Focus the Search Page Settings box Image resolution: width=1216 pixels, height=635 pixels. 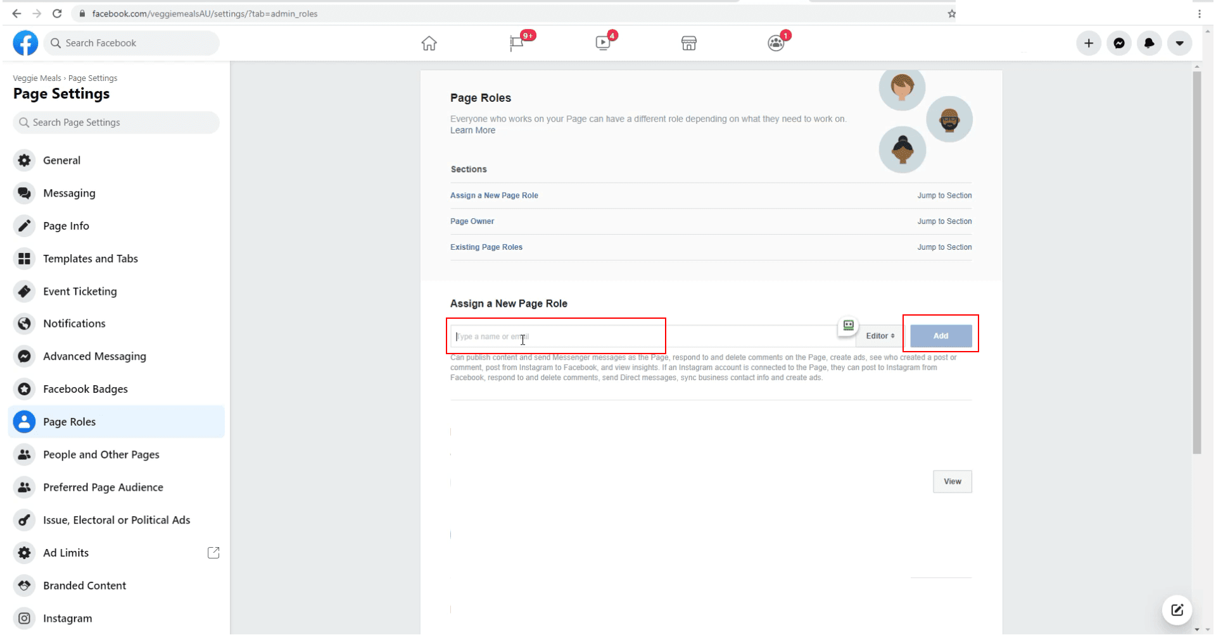(116, 123)
